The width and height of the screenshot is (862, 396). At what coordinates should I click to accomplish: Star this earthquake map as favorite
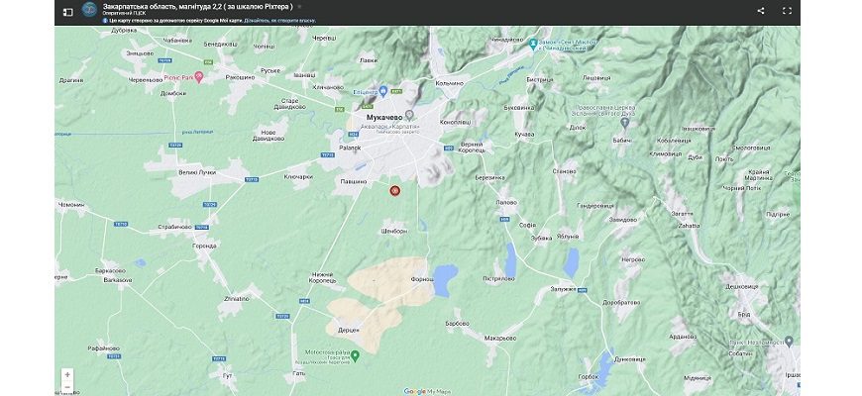(x=300, y=7)
